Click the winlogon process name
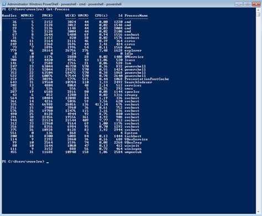This screenshot has width=262, height=216. (x=133, y=149)
